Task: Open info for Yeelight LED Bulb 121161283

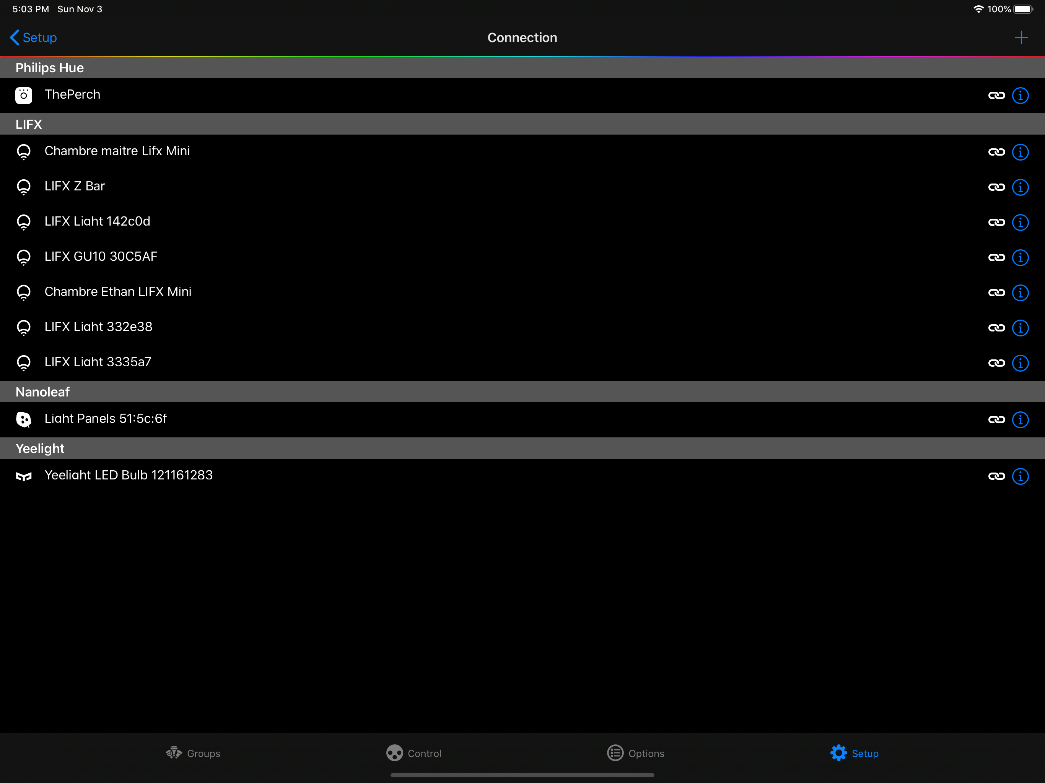Action: [1021, 476]
